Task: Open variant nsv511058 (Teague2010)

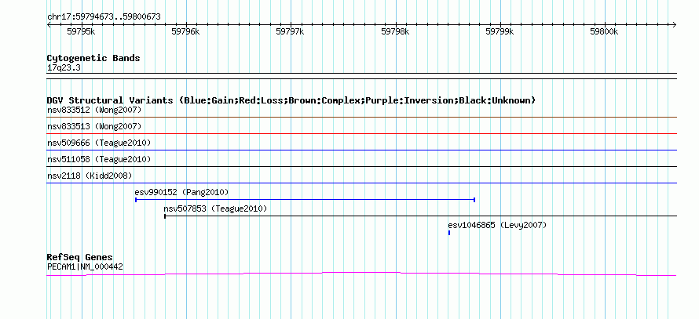Action: 99,159
